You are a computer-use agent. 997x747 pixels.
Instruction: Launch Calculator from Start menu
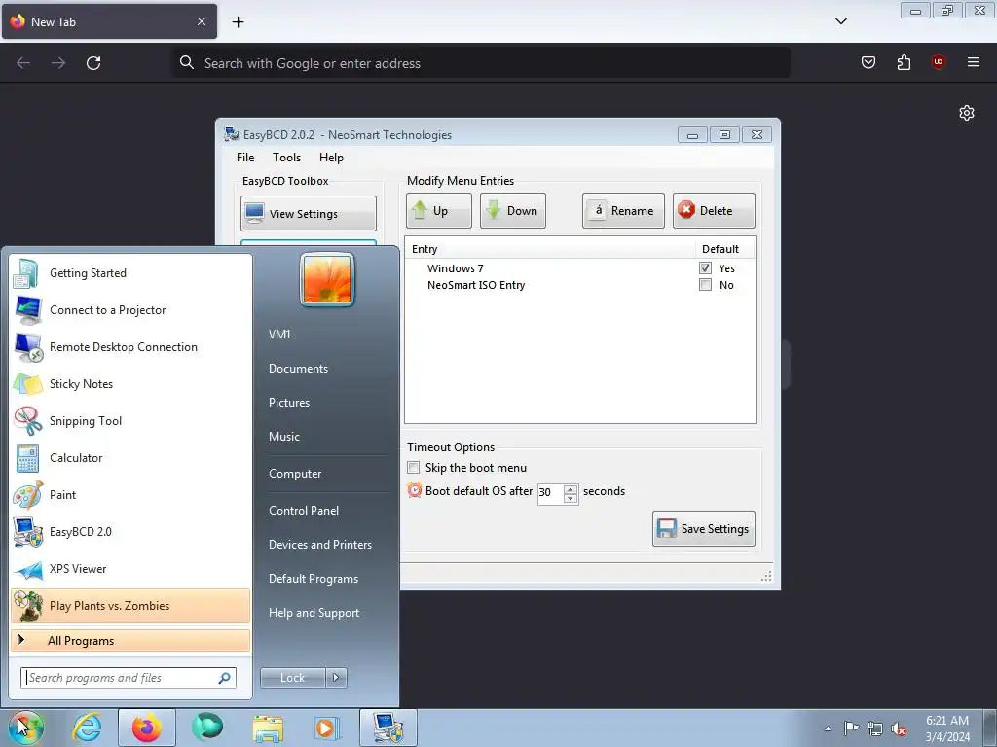pos(130,458)
